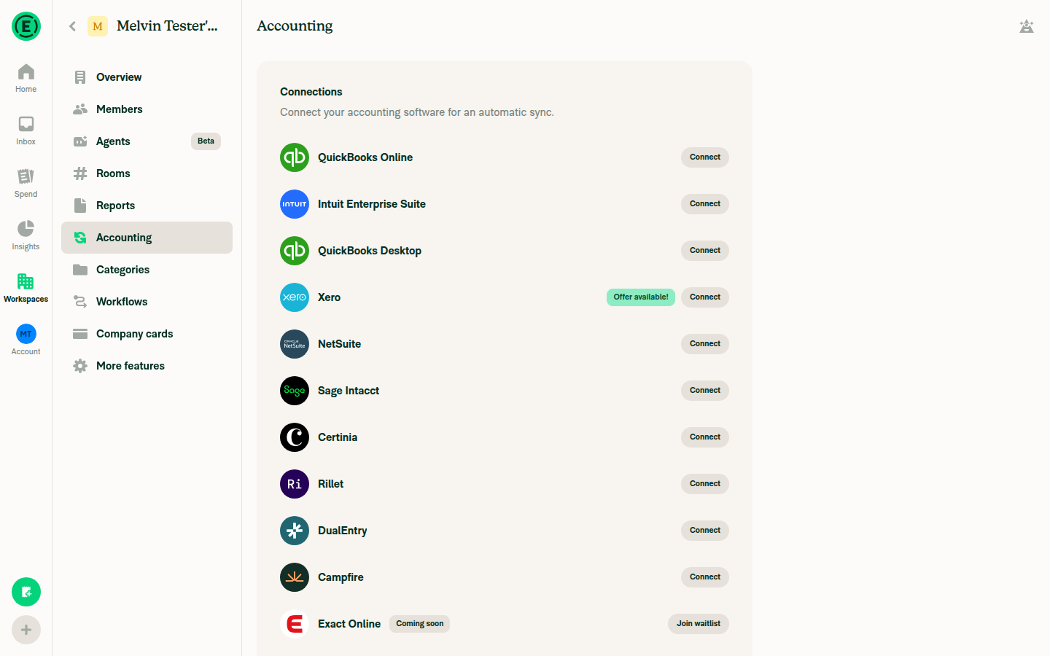
Task: Click Connect for Certinia
Action: tap(705, 437)
